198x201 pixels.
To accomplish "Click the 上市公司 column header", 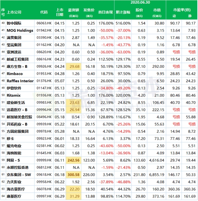I will 14,12.
